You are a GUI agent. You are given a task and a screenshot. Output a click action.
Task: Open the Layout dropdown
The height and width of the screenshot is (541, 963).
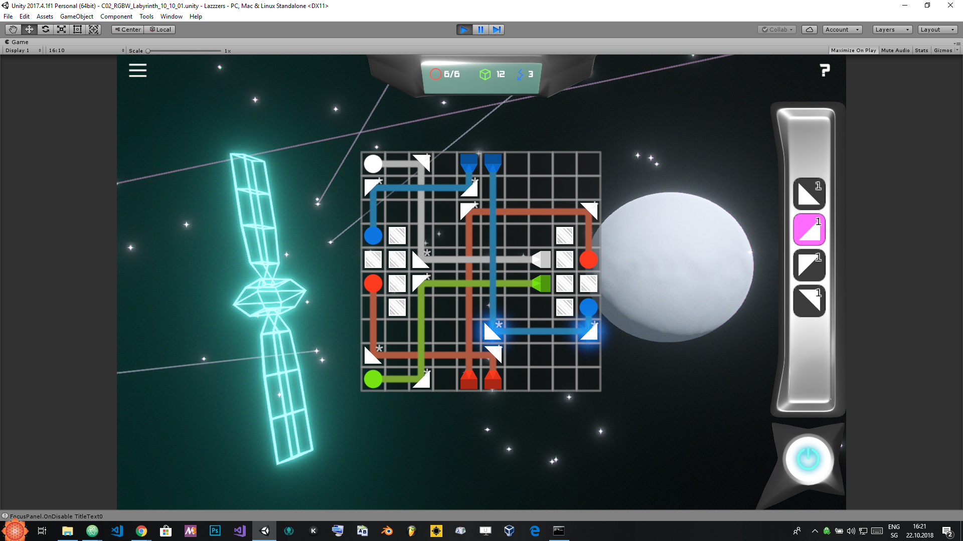pyautogui.click(x=936, y=30)
